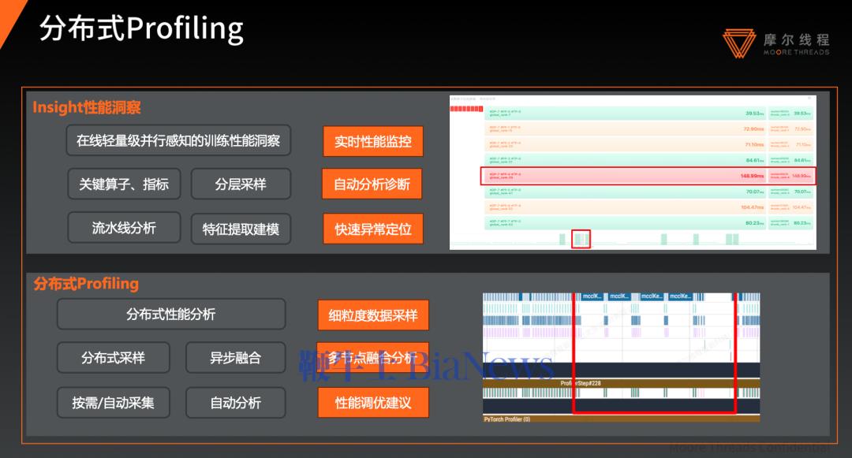Select the 特征提取建模 box
This screenshot has width=852, height=458.
click(241, 229)
